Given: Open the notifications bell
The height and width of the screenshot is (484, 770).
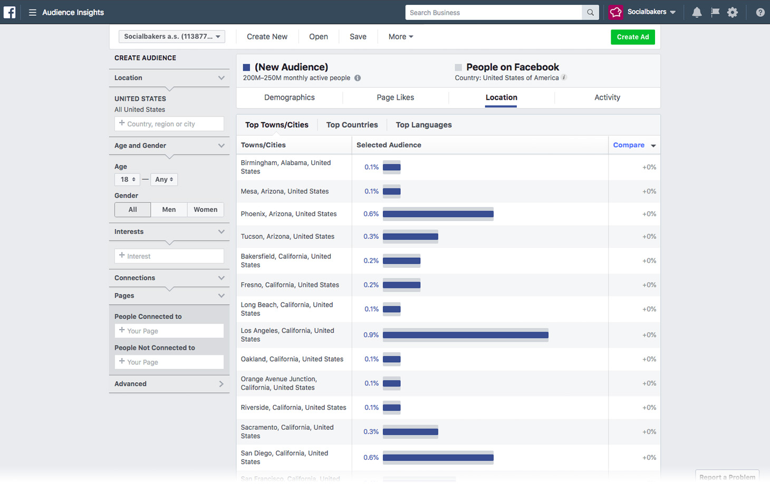Looking at the screenshot, I should tap(697, 12).
